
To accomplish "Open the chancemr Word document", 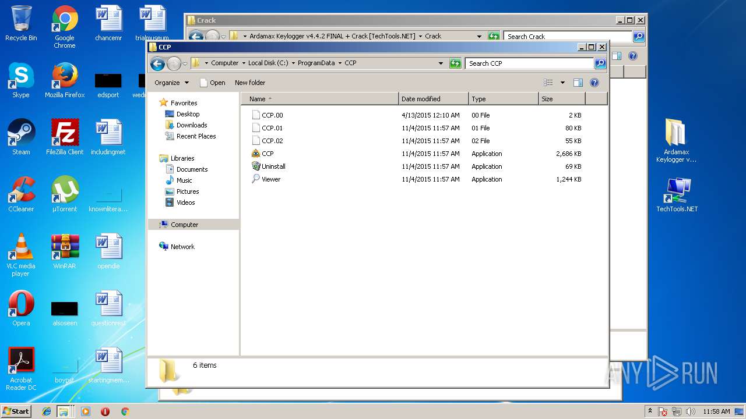I will [x=108, y=23].
